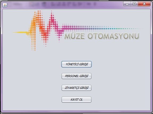Maximize the Müze Otomasyonu window
Image resolution: width=153 pixels, height=114 pixels.
click(134, 4)
